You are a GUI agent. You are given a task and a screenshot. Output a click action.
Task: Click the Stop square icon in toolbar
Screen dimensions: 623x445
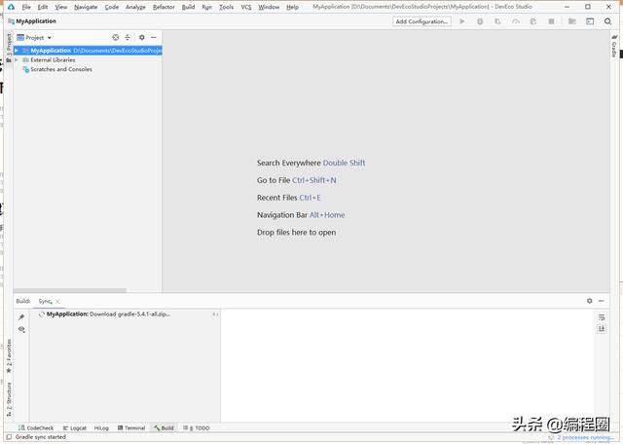(x=551, y=21)
